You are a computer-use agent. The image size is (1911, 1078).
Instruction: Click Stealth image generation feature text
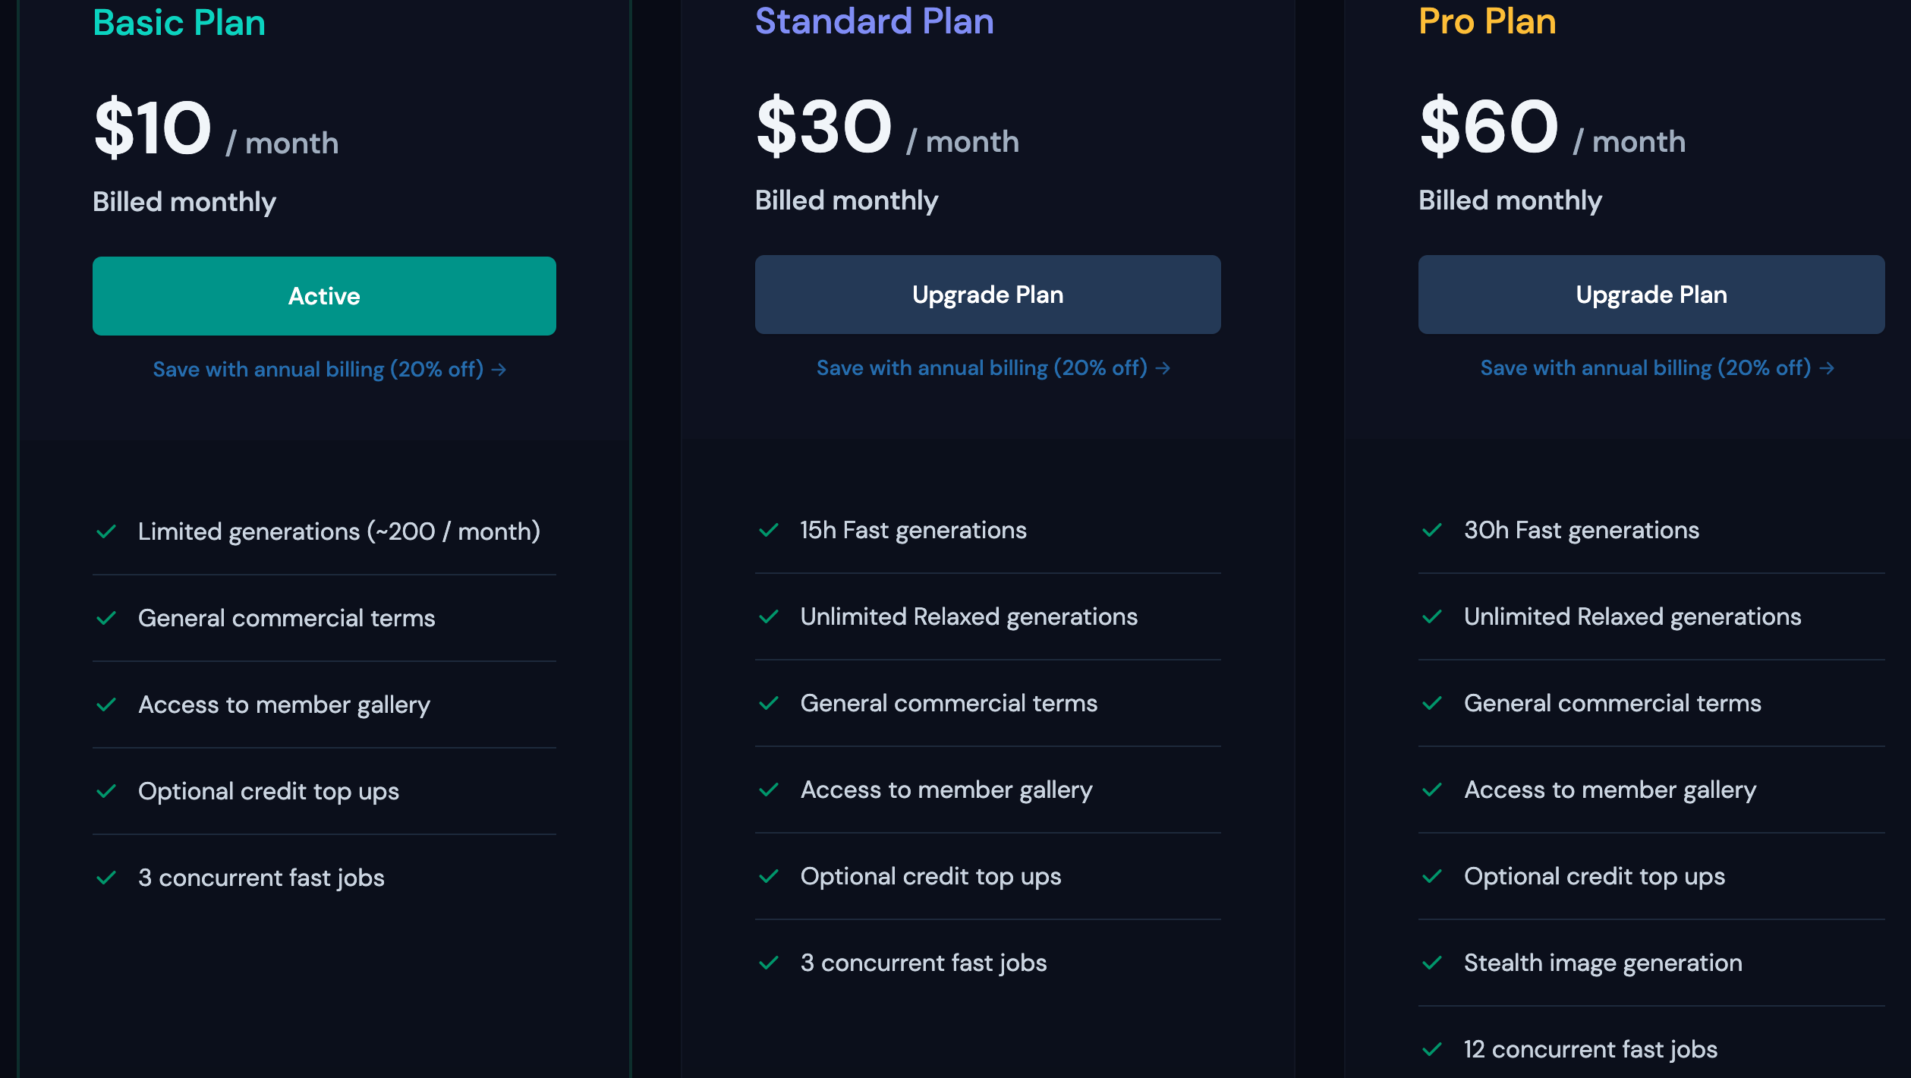(1603, 963)
